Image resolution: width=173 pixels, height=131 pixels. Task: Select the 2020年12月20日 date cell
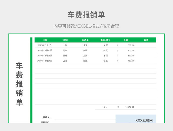click(x=45, y=51)
